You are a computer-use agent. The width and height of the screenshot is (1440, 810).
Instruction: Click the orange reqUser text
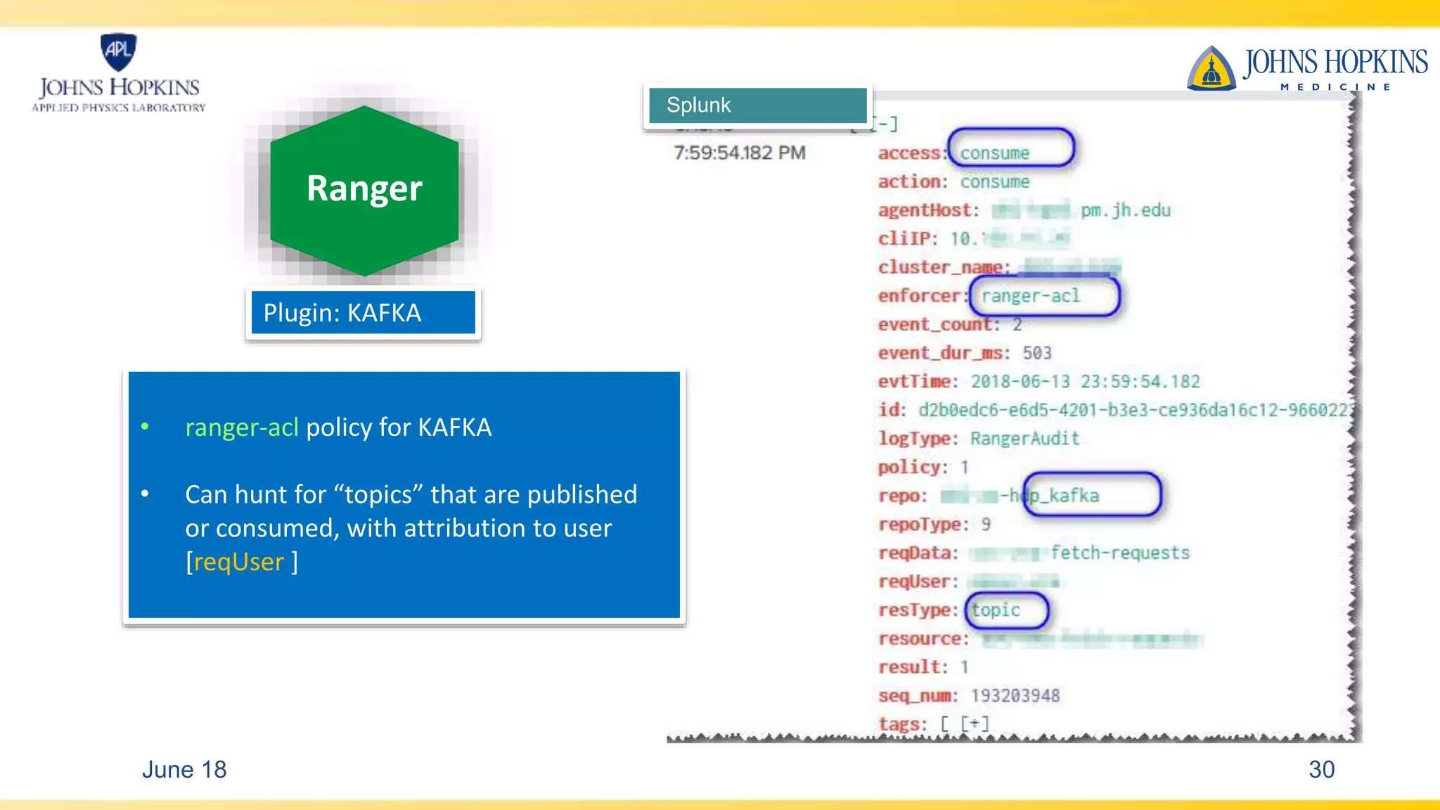tap(239, 562)
